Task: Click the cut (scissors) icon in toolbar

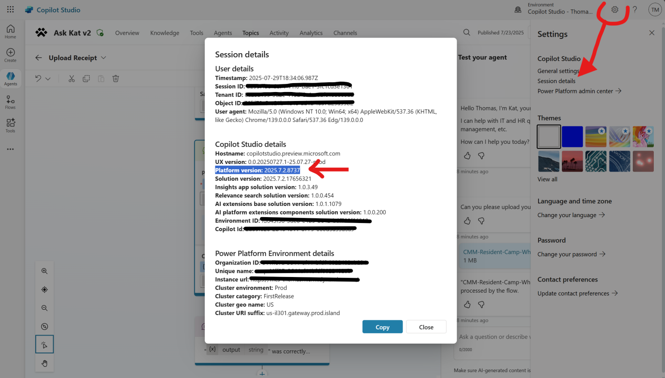Action: click(x=72, y=79)
